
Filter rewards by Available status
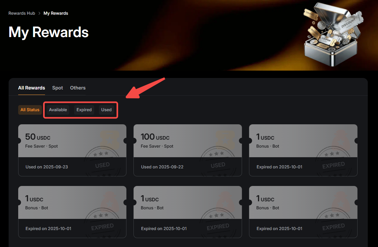[58, 110]
